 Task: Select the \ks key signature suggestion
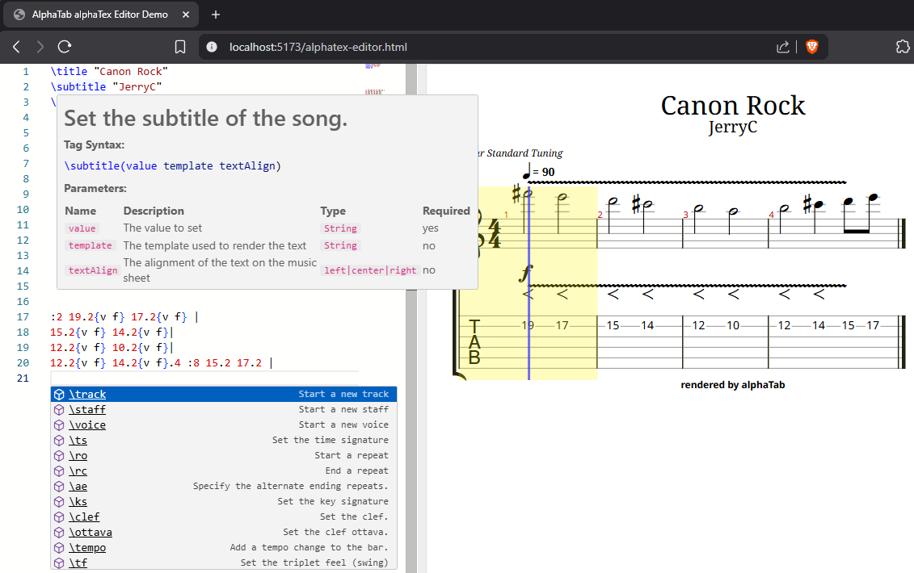[78, 502]
